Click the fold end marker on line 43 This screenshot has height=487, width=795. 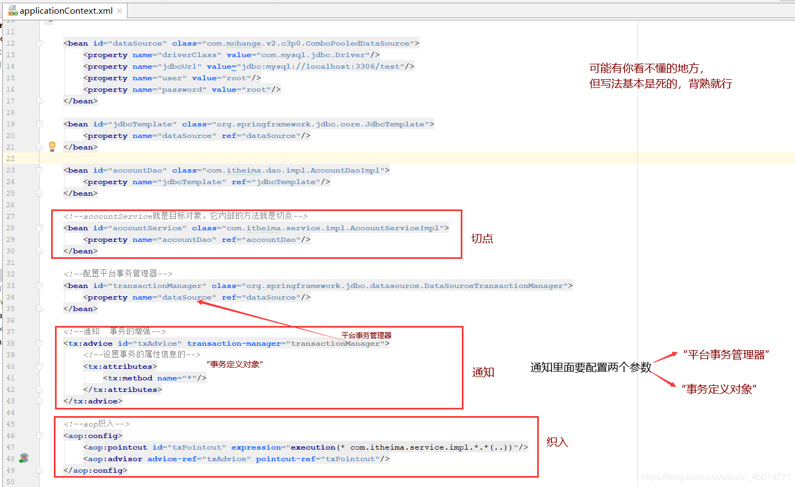(x=39, y=401)
